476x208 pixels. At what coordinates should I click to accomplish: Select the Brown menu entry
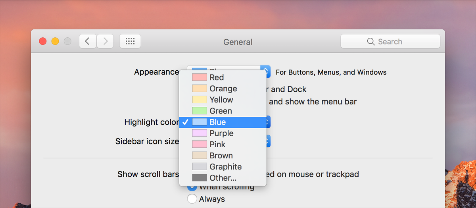[x=221, y=156]
